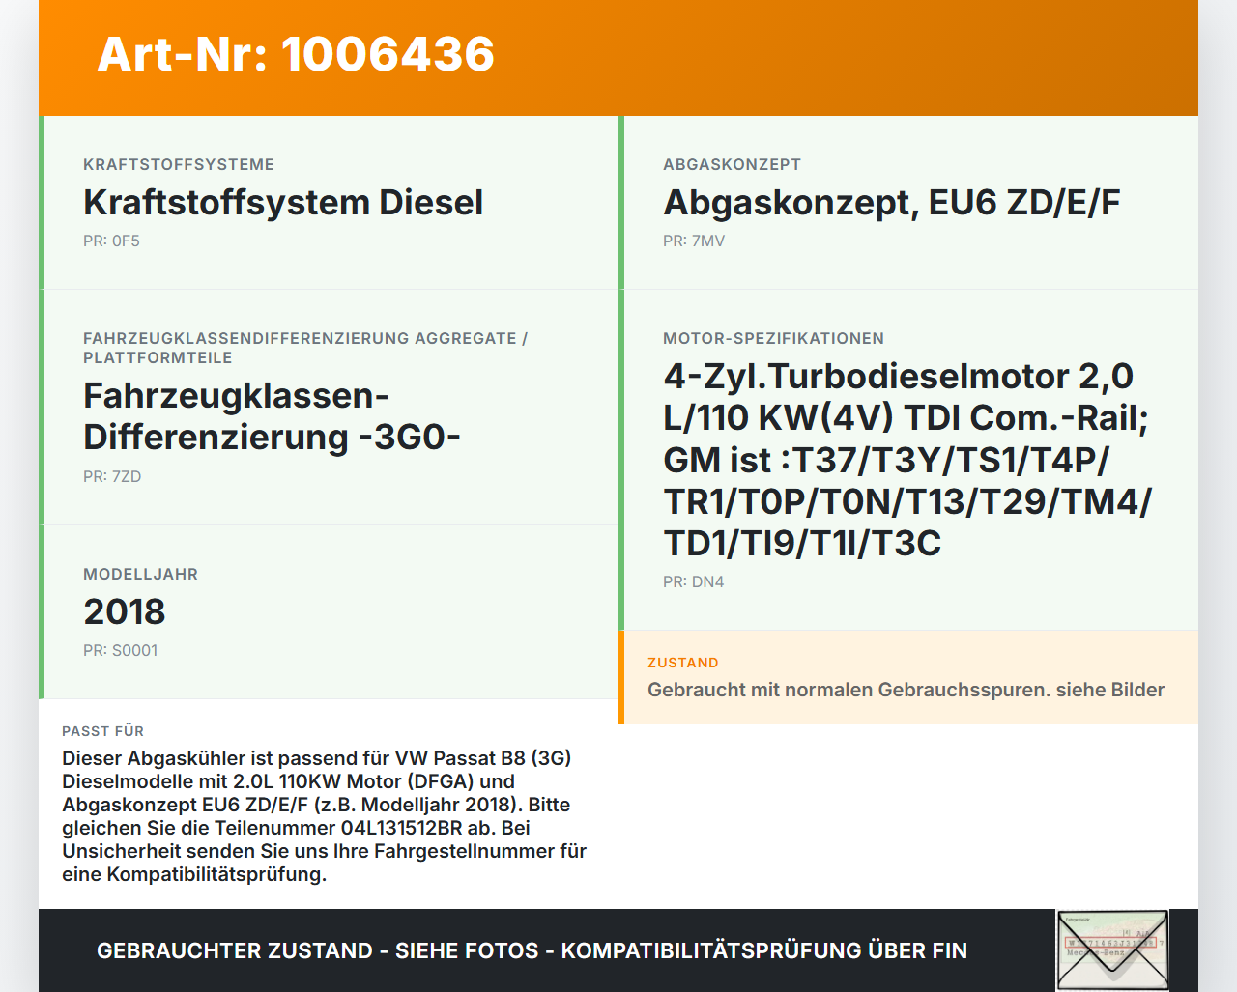The height and width of the screenshot is (992, 1237).
Task: Click the PR: 7ZD code
Action: pos(112,476)
